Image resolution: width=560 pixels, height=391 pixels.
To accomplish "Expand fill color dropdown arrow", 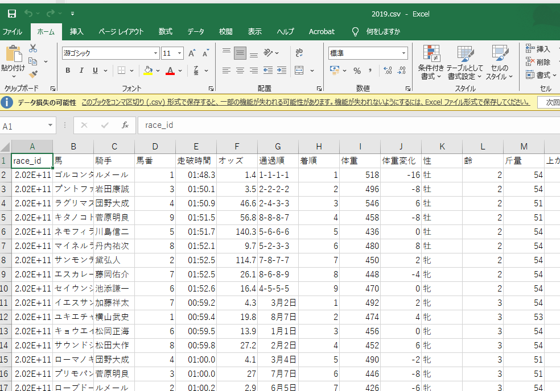I will pyautogui.click(x=158, y=70).
